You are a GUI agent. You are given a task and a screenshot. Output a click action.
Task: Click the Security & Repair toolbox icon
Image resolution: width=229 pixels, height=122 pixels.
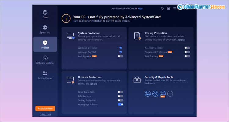pyautogui.click(x=137, y=80)
